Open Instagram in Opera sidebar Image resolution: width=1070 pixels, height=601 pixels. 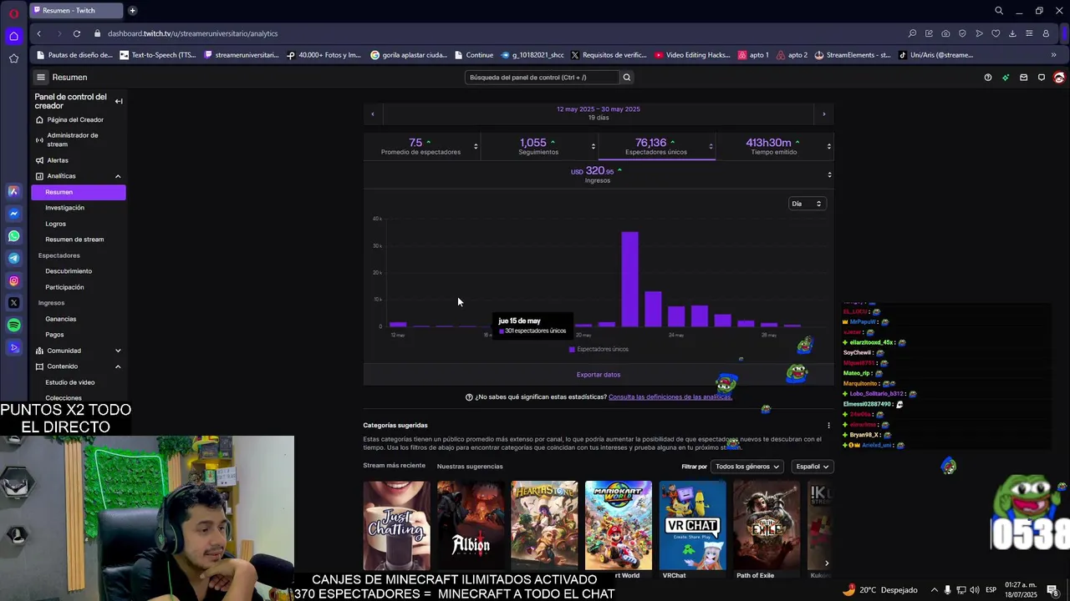tap(13, 280)
